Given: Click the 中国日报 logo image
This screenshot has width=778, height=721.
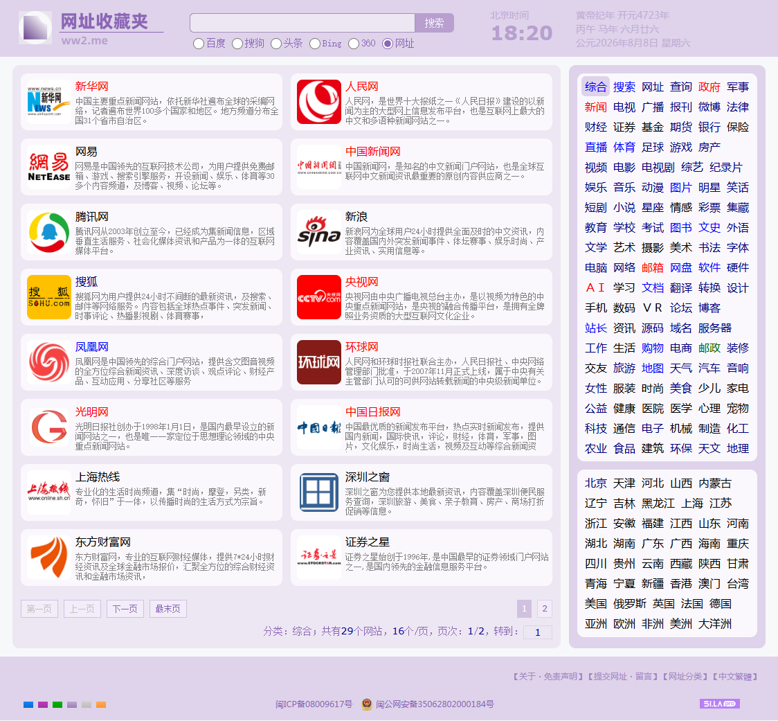Looking at the screenshot, I should (319, 427).
